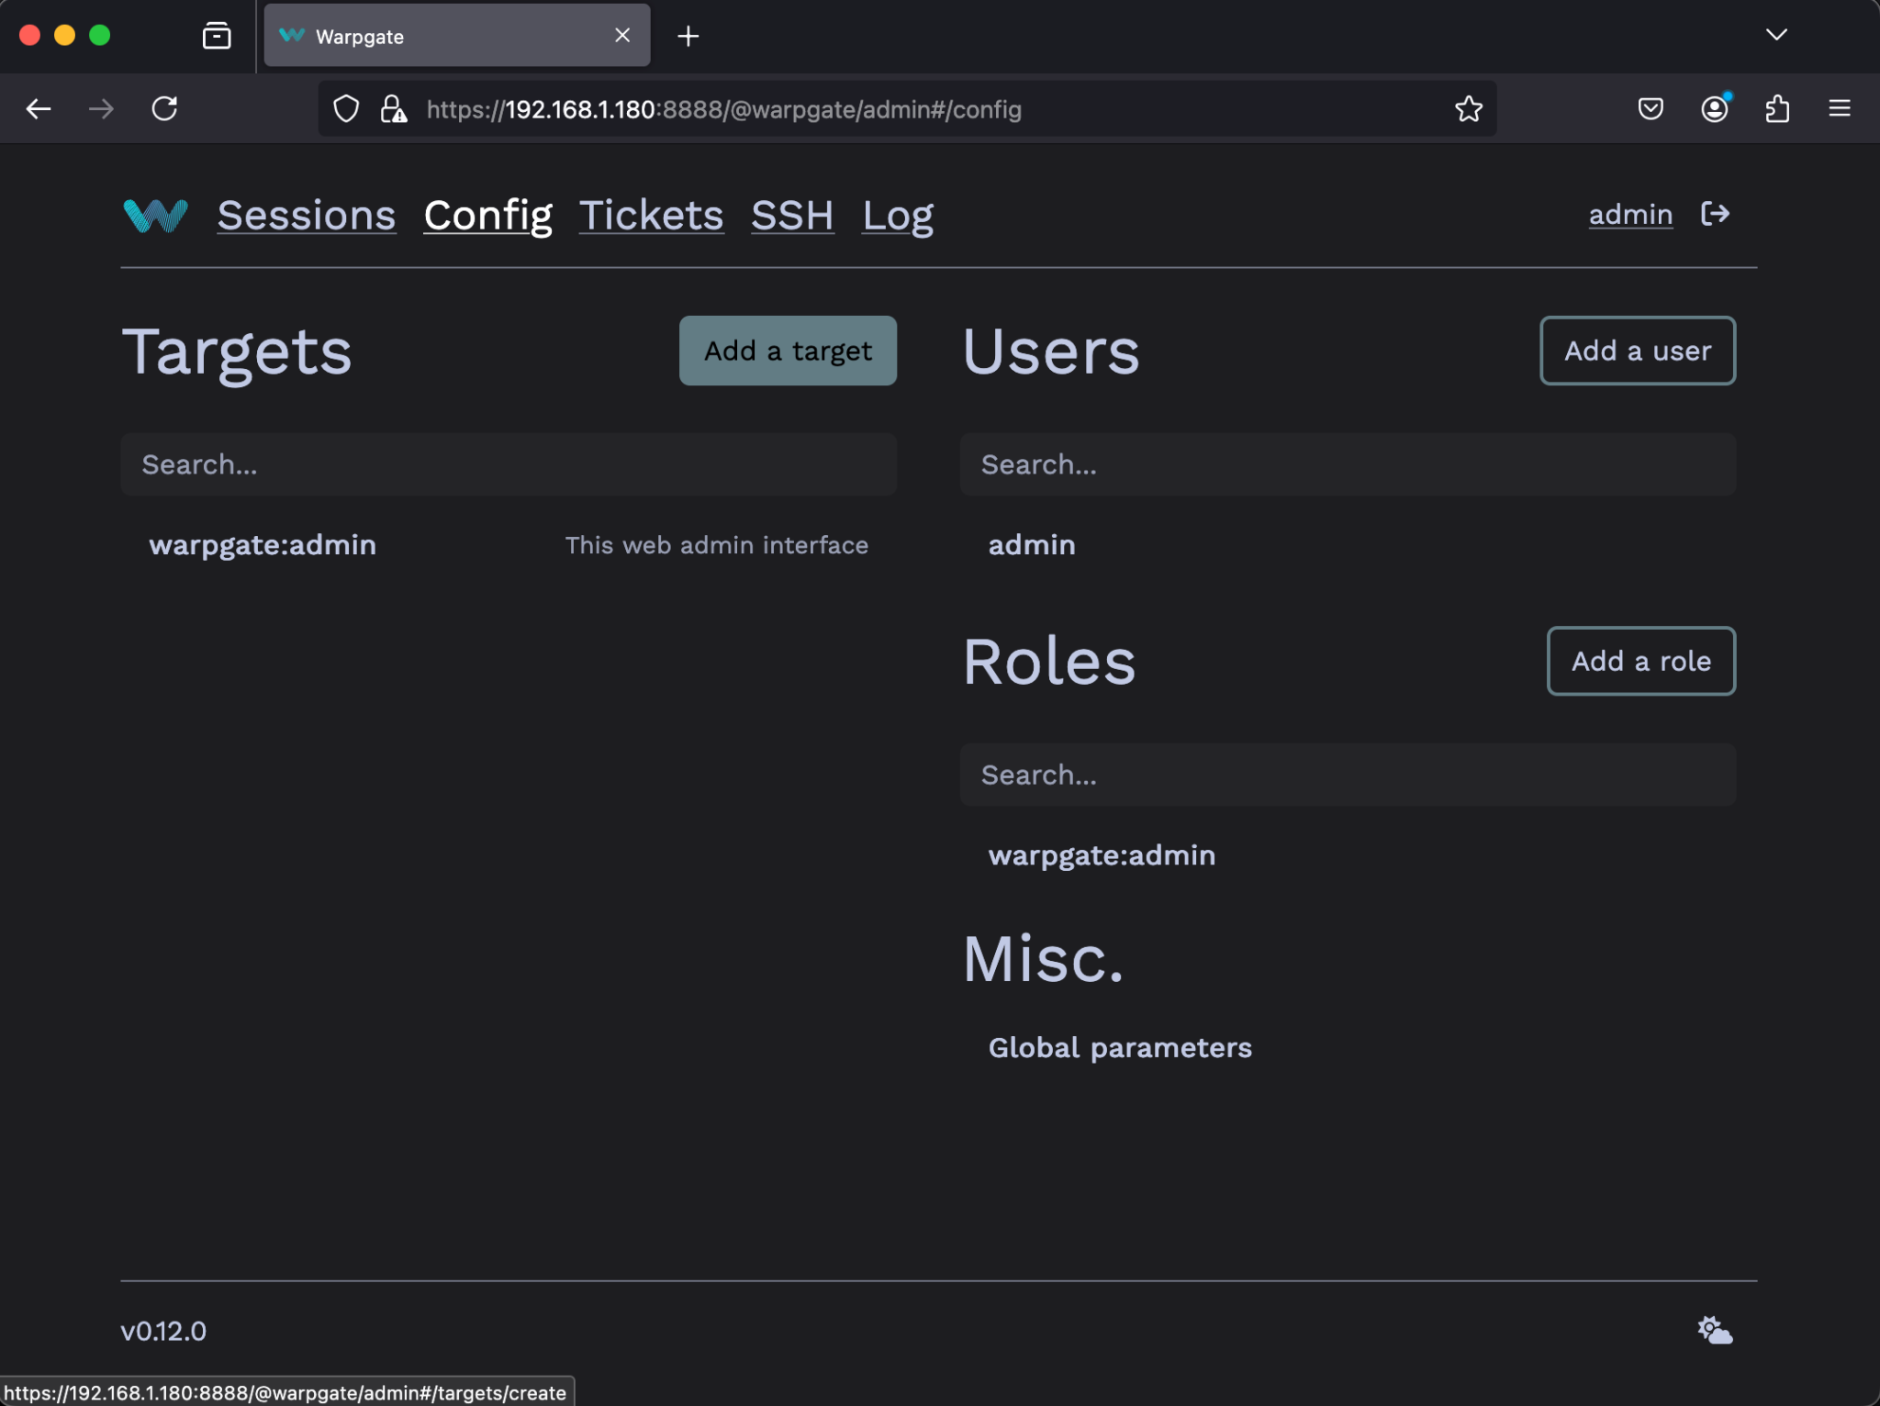Save page with the Pocket icon
Image resolution: width=1880 pixels, height=1406 pixels.
[x=1651, y=108]
